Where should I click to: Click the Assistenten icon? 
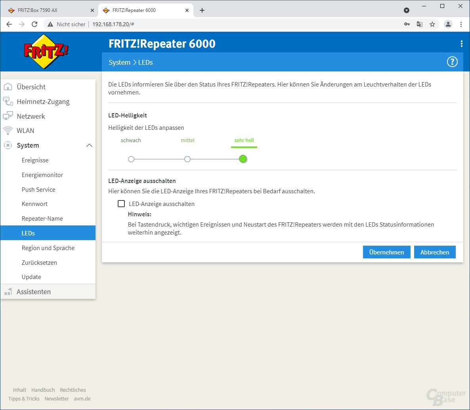[x=8, y=291]
